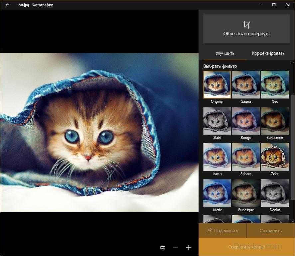Apply the Zeke filter
The image size is (295, 256).
[275, 157]
